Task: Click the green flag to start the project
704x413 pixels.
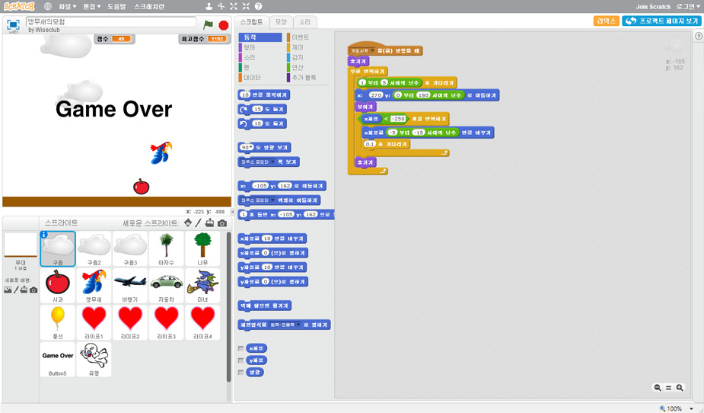Action: click(x=209, y=24)
